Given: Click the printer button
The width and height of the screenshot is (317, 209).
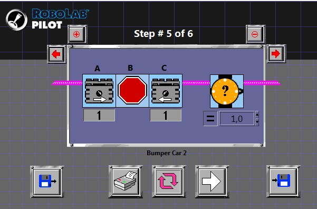Looking at the screenshot, I should [126, 182].
